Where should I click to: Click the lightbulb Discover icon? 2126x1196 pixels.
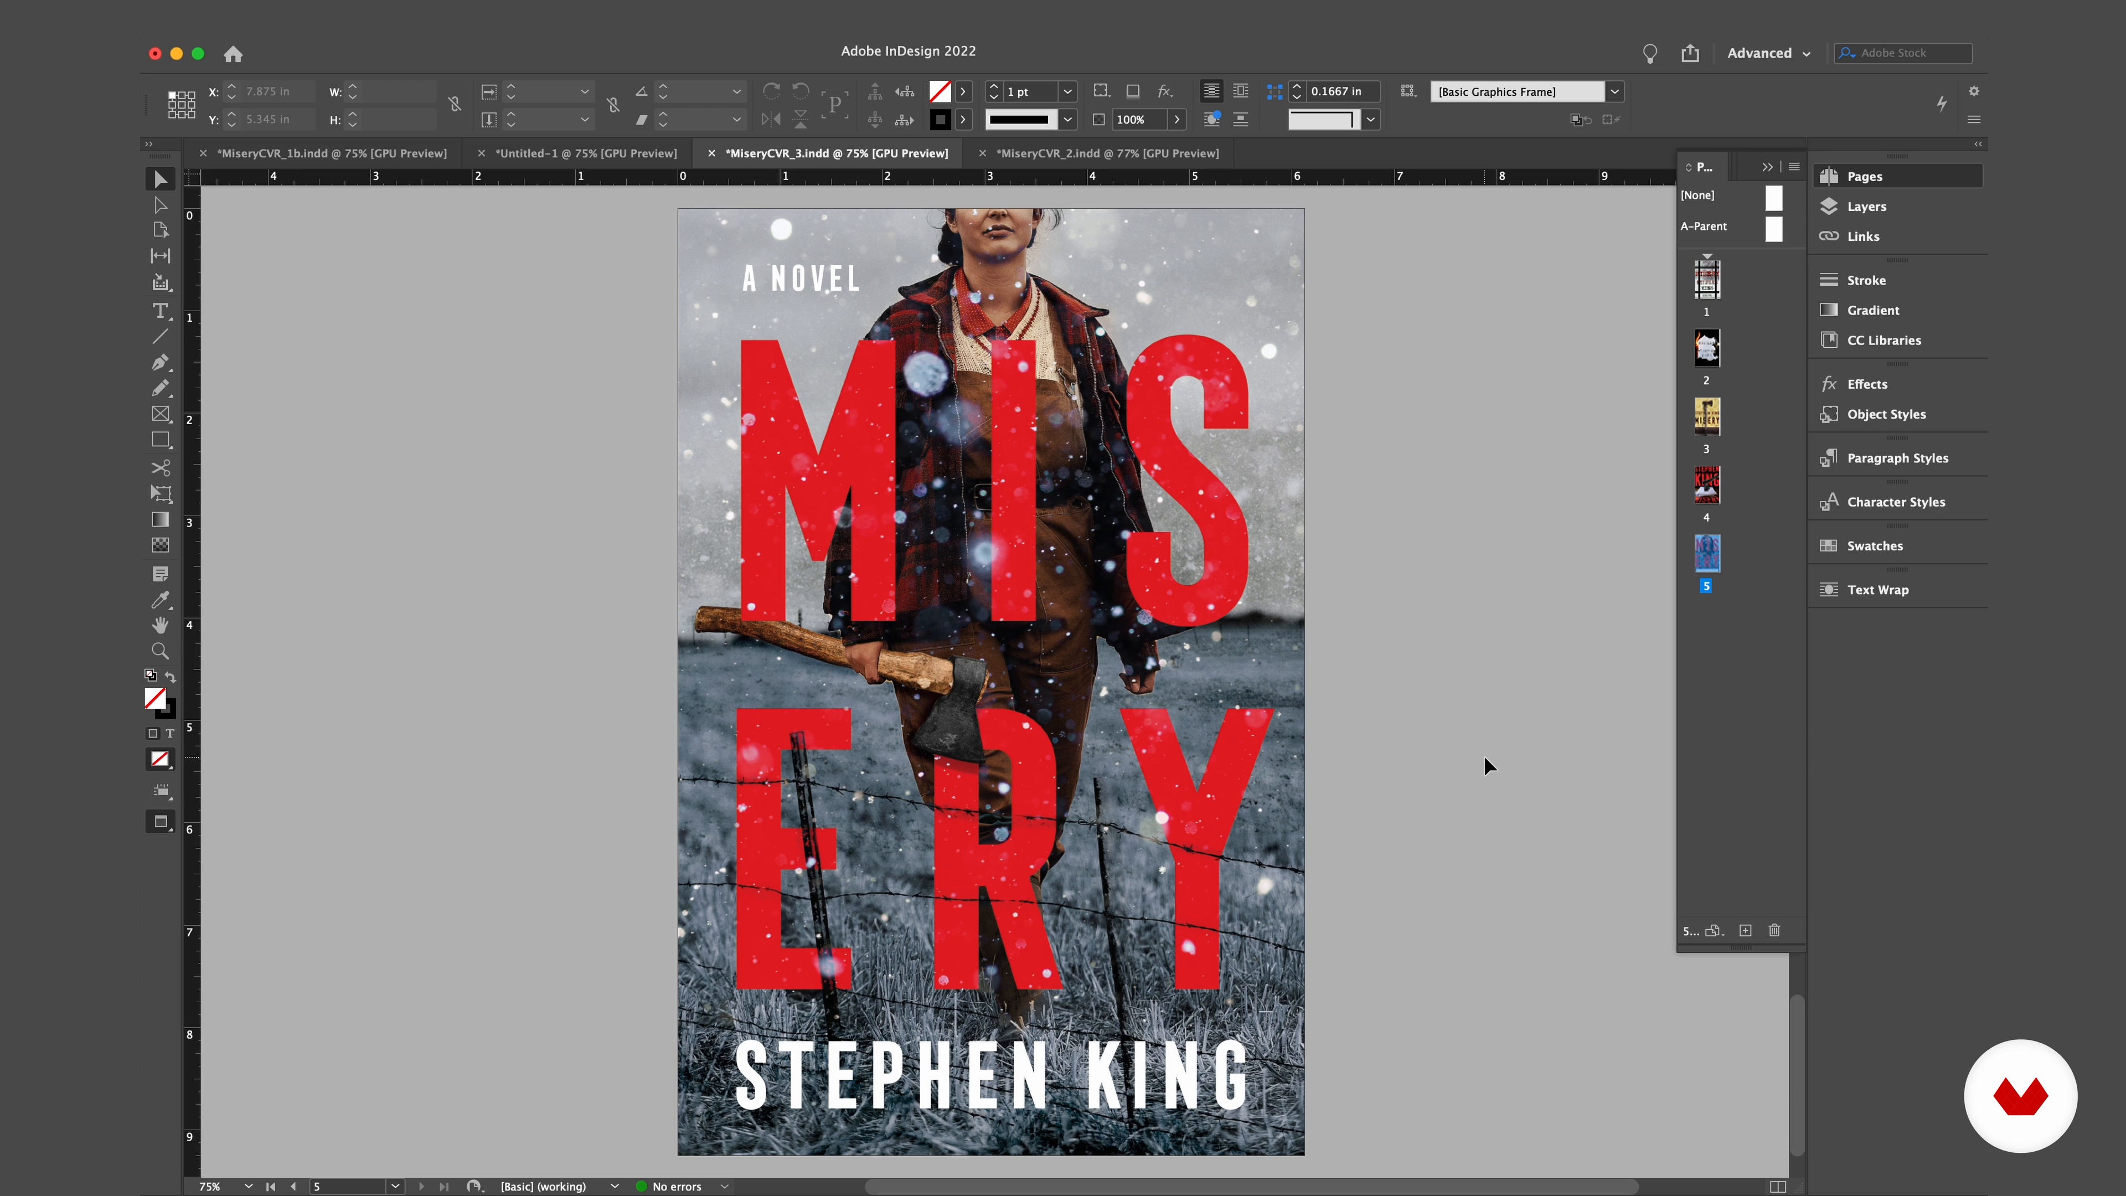(x=1650, y=54)
